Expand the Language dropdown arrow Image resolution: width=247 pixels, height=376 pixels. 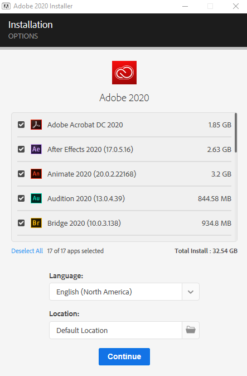click(x=191, y=292)
